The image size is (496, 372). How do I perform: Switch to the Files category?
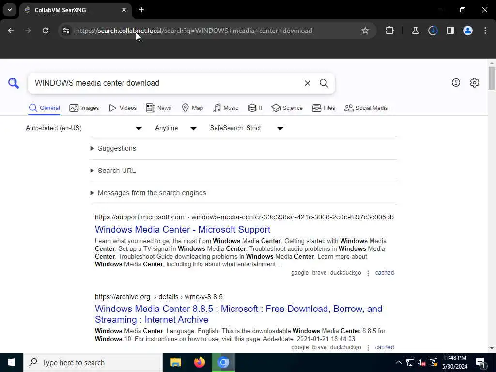coord(323,108)
